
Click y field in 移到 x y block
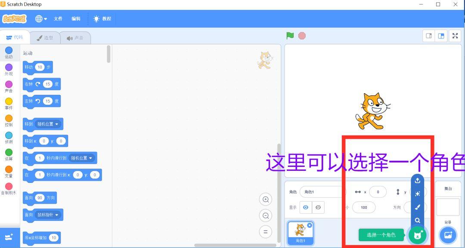61,141
